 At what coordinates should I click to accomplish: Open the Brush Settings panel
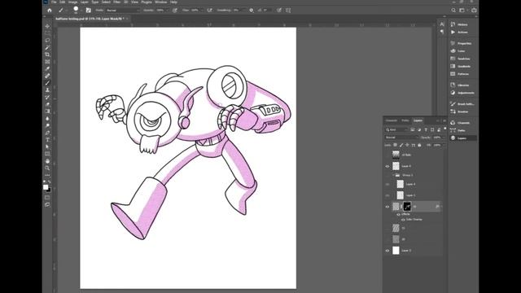[462, 104]
